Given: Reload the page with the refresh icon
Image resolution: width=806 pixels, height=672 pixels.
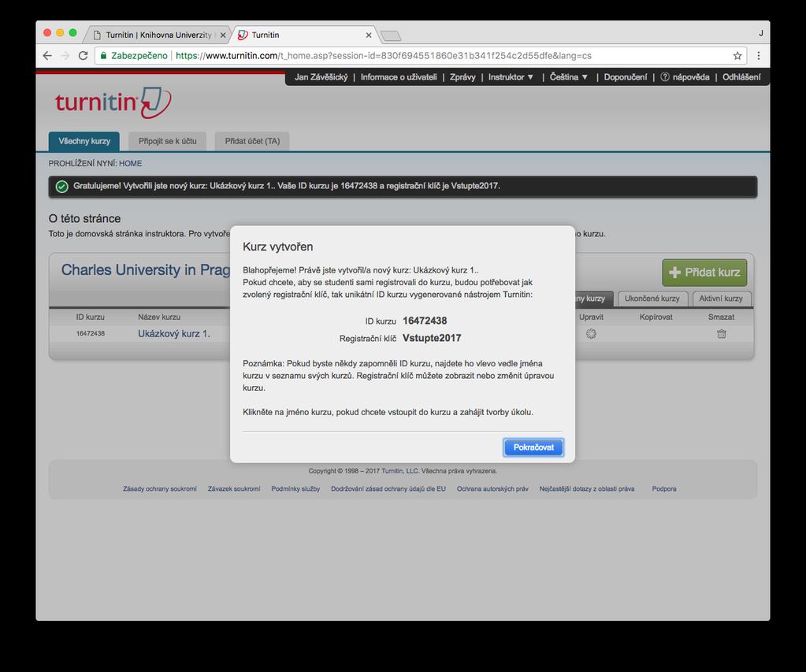Looking at the screenshot, I should 83,55.
